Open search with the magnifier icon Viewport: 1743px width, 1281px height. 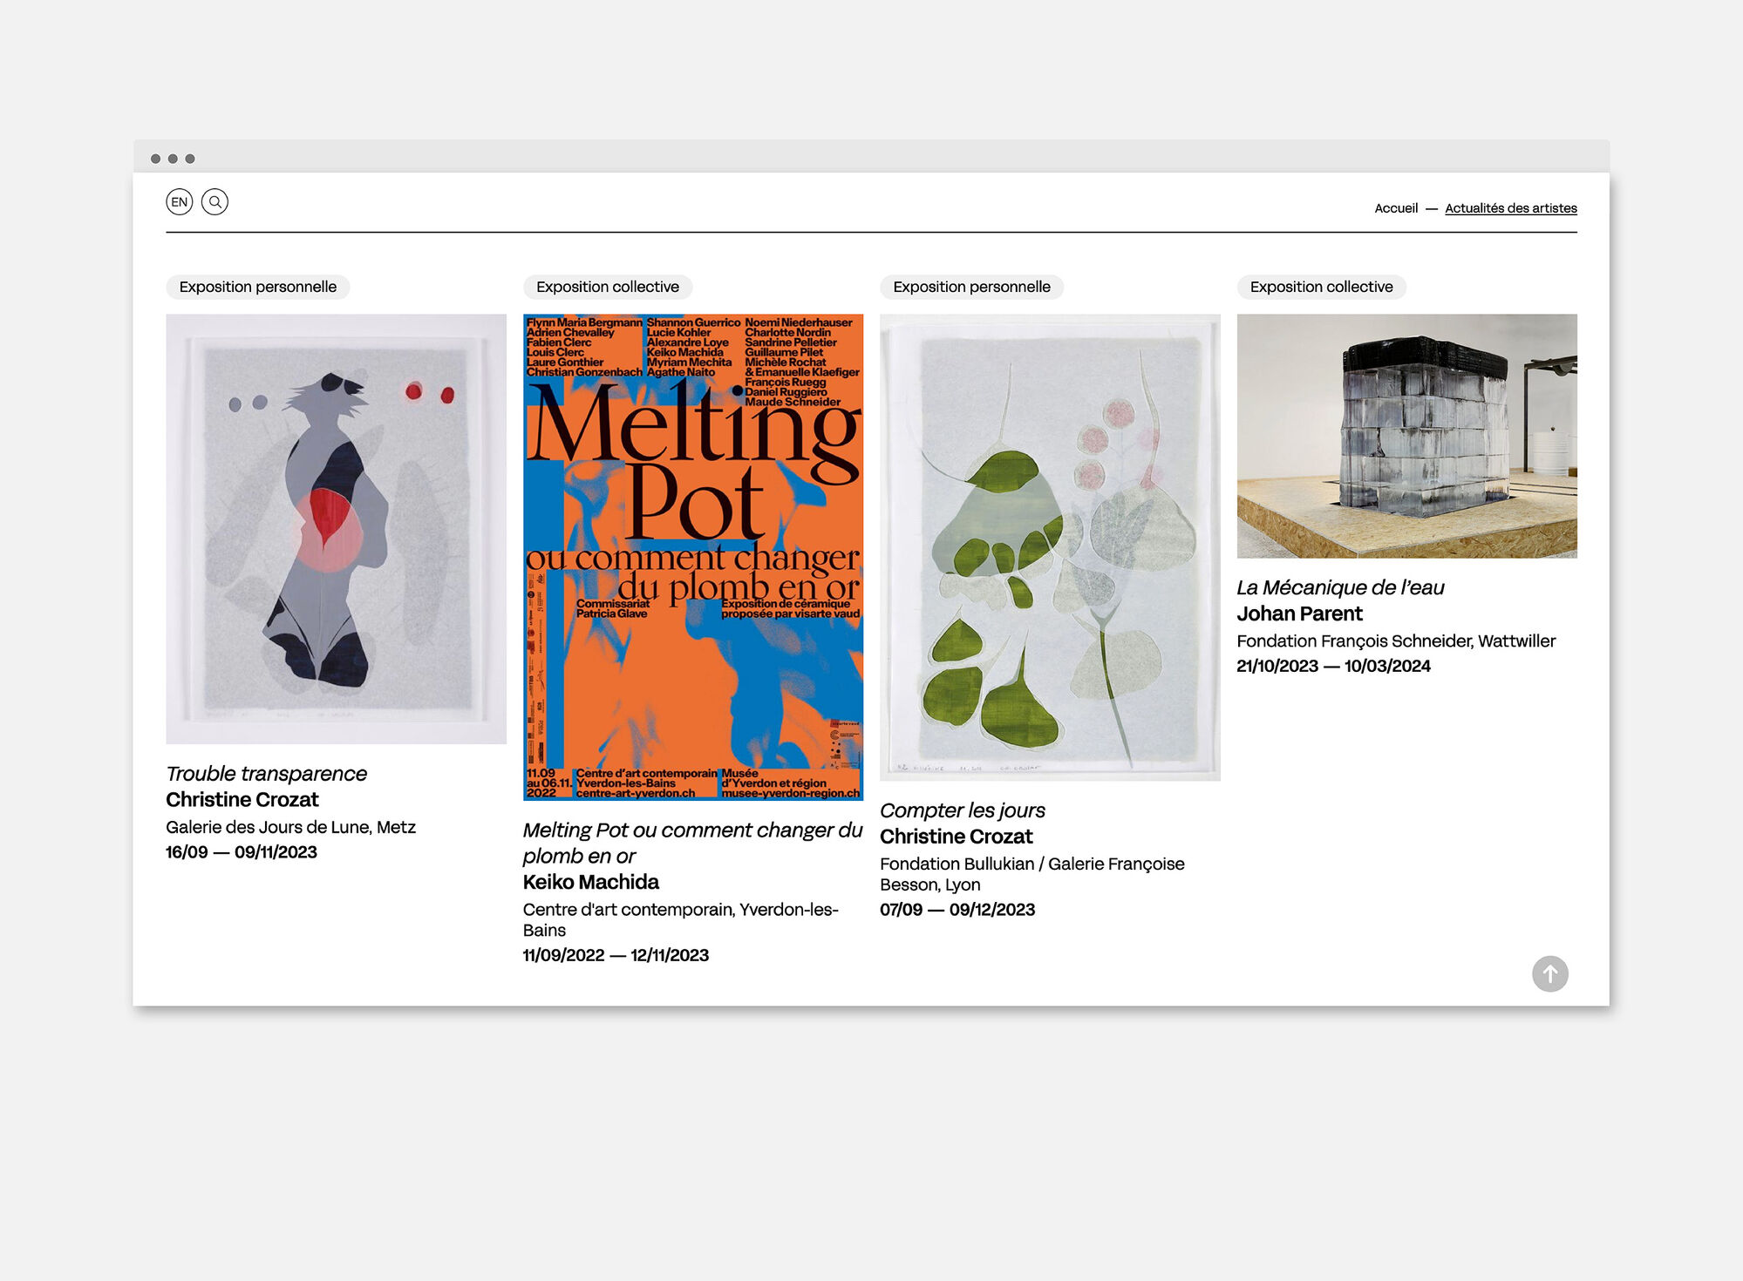[x=214, y=202]
